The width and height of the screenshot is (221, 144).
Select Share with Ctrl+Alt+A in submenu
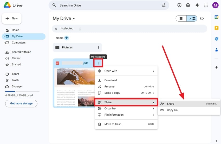pos(189,104)
